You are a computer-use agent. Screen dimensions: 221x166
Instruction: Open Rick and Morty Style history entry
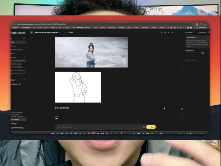coord(18,61)
